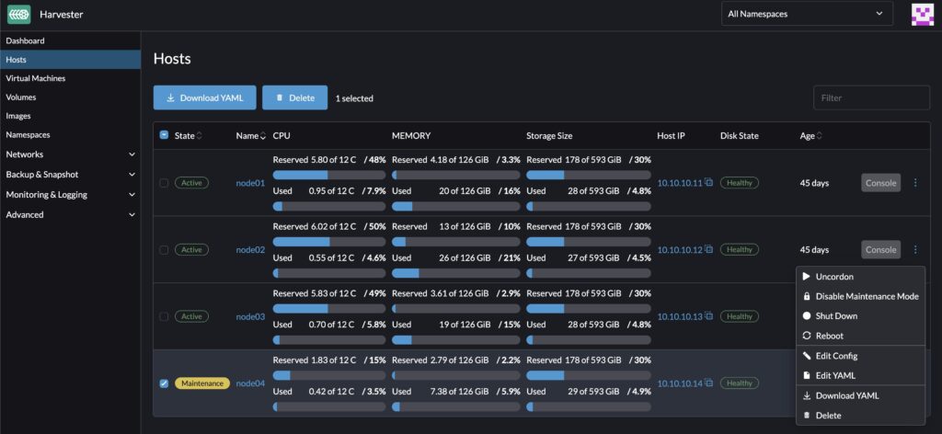Sort hosts by Age column
The image size is (942, 434).
tap(818, 136)
